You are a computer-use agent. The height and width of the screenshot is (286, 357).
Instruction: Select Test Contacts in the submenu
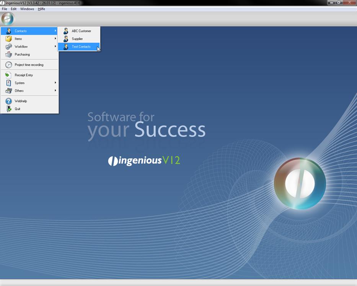pyautogui.click(x=81, y=47)
